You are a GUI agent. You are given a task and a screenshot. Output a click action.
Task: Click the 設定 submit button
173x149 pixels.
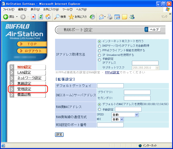coord(59,134)
